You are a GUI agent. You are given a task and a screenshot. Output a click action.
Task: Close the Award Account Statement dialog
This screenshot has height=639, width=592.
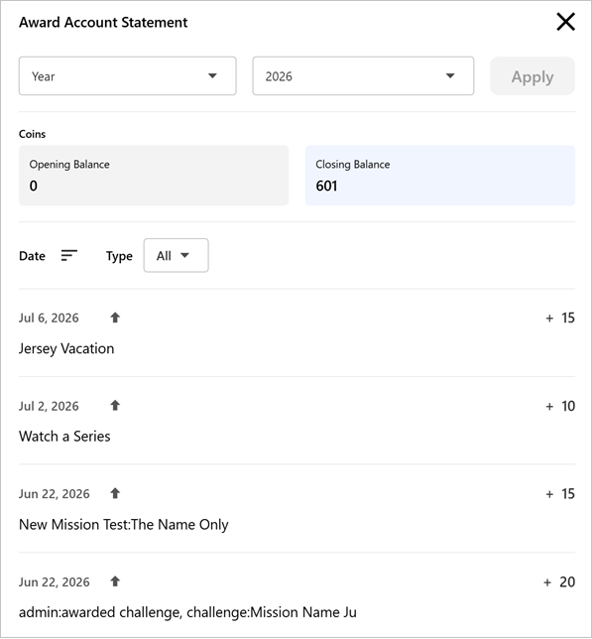(x=565, y=22)
